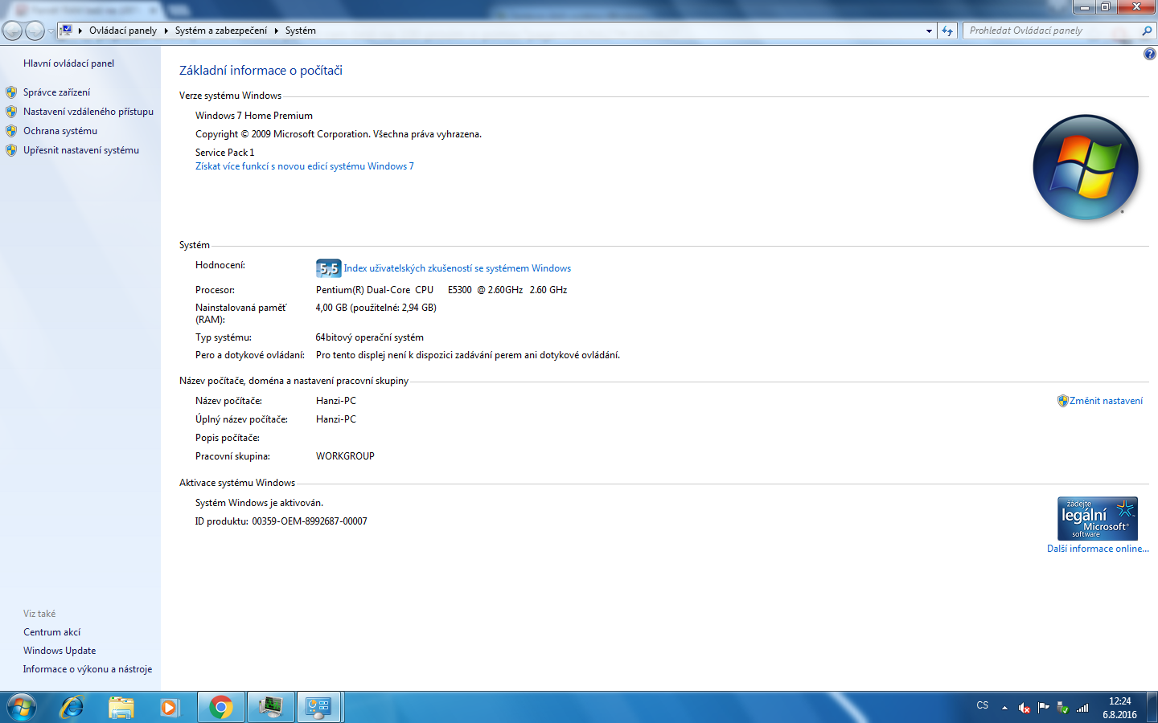
Task: Click the 64bitový operační systém value
Action: coord(370,337)
